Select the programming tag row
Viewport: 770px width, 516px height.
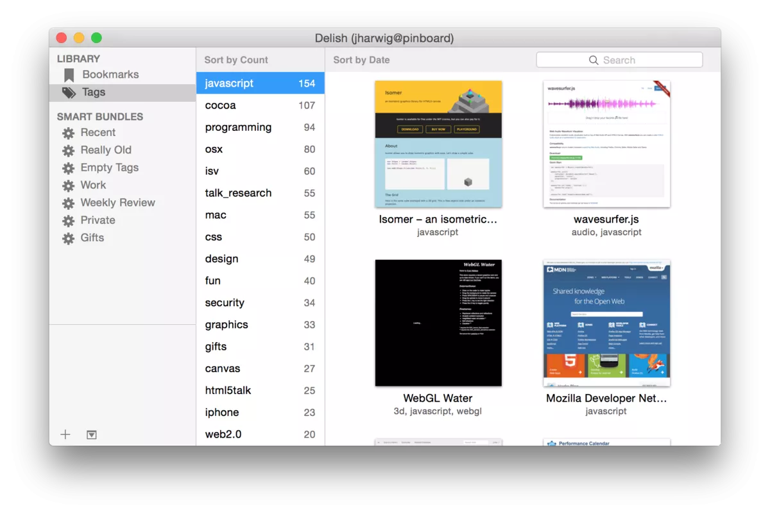pyautogui.click(x=261, y=127)
